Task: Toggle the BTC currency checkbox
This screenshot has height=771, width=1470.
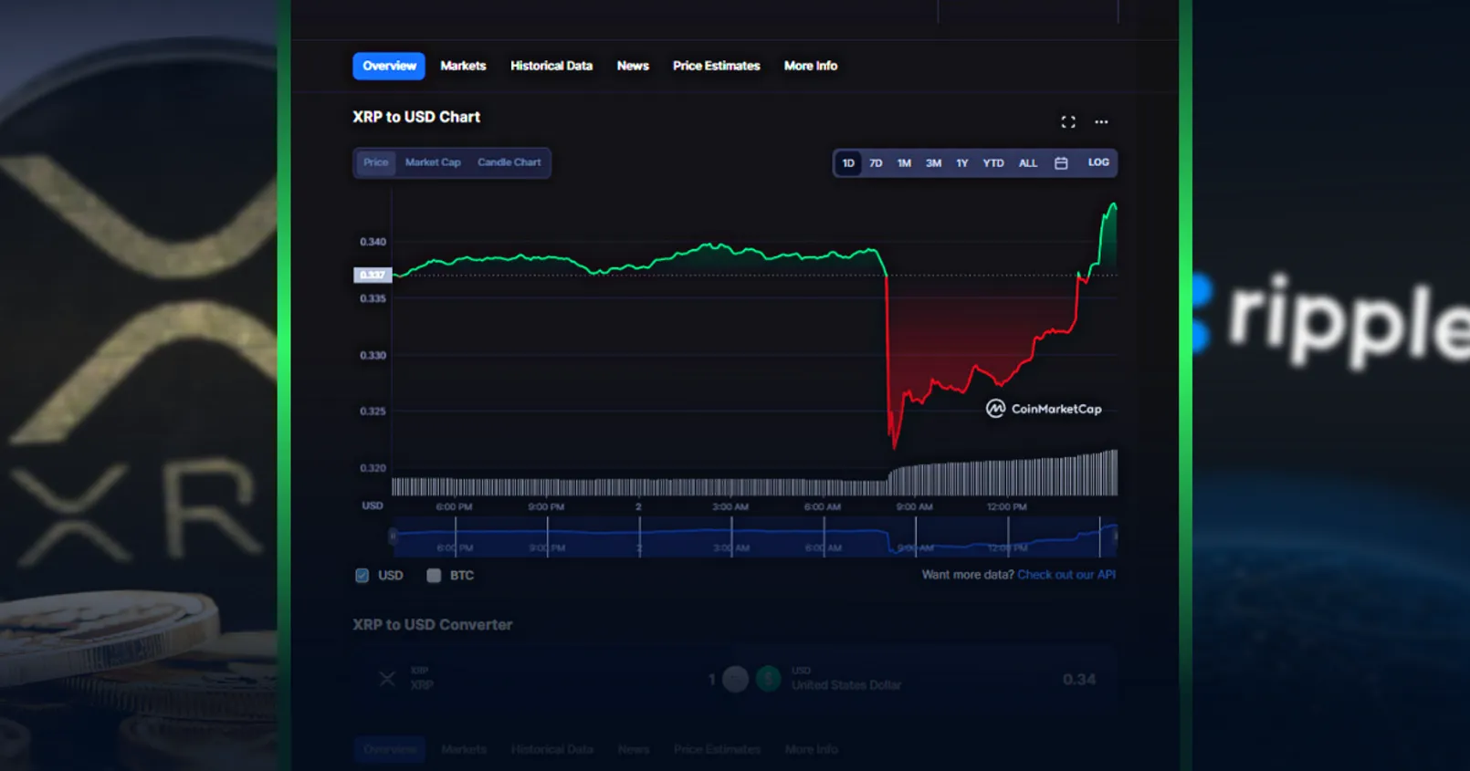Action: [434, 576]
